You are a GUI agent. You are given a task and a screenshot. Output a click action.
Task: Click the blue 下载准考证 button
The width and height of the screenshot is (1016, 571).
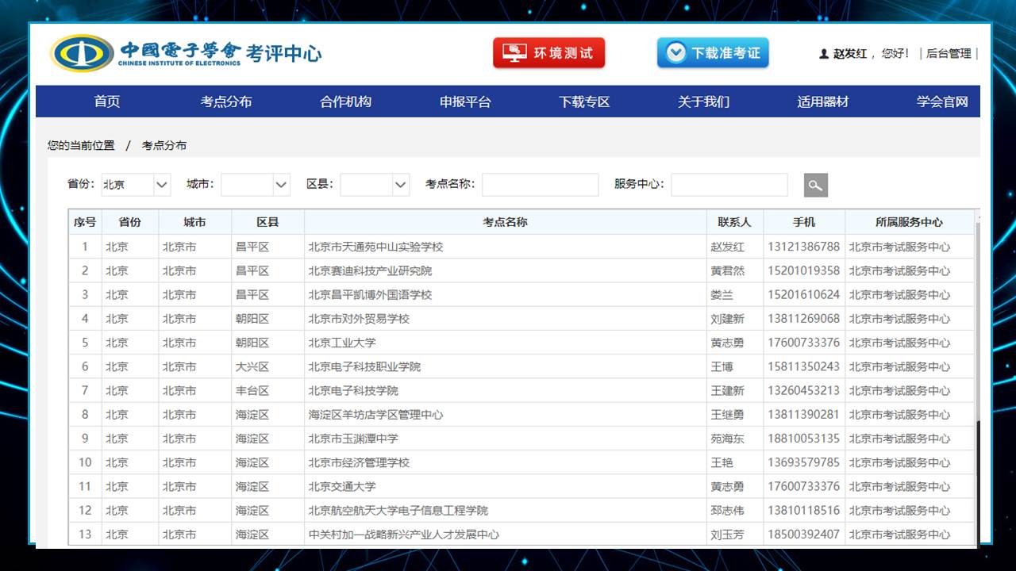713,53
